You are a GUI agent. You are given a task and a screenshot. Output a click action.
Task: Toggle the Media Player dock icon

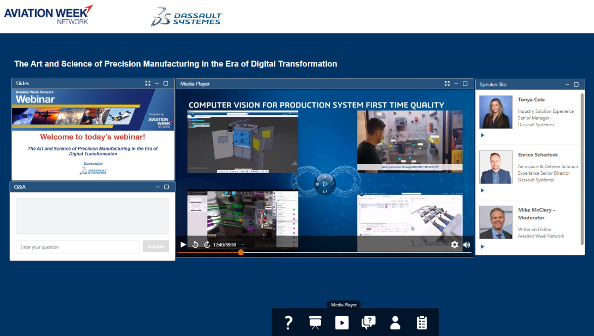[342, 323]
